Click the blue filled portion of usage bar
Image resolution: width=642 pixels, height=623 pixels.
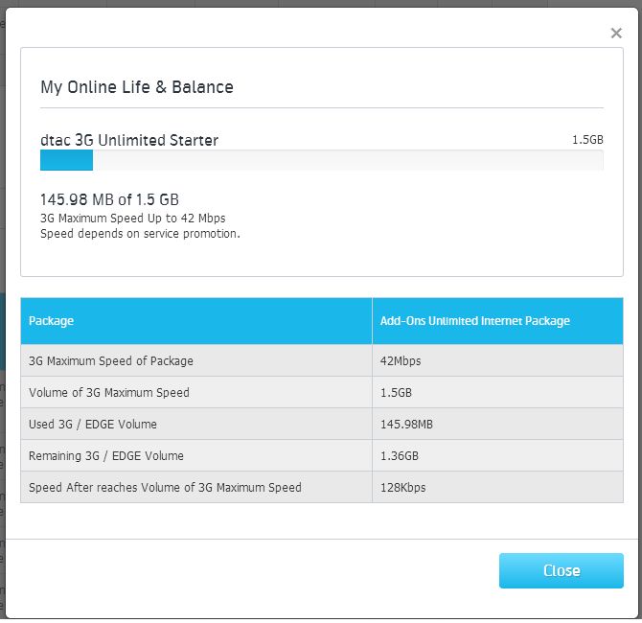click(x=66, y=161)
